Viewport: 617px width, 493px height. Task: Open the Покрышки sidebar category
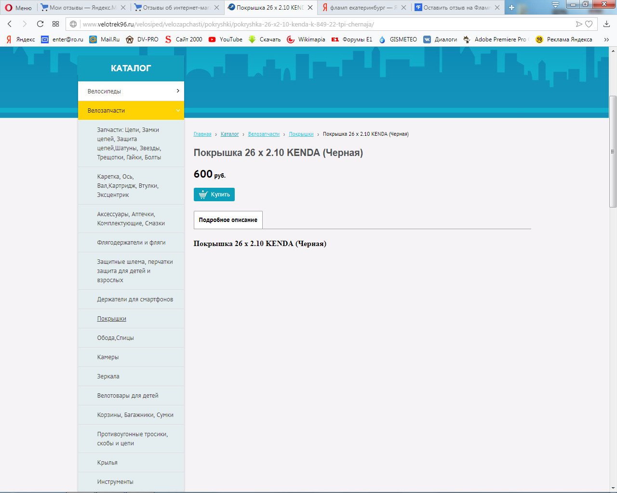[131, 319]
